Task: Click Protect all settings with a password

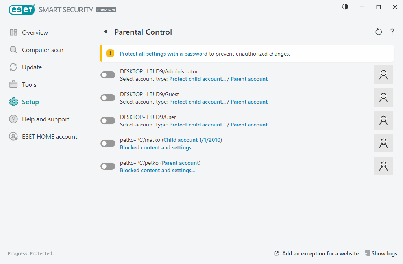Action: (x=163, y=54)
